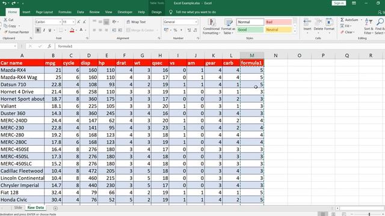The width and height of the screenshot is (385, 216).
Task: Apply the Neutral cell style
Action: coord(278,29)
